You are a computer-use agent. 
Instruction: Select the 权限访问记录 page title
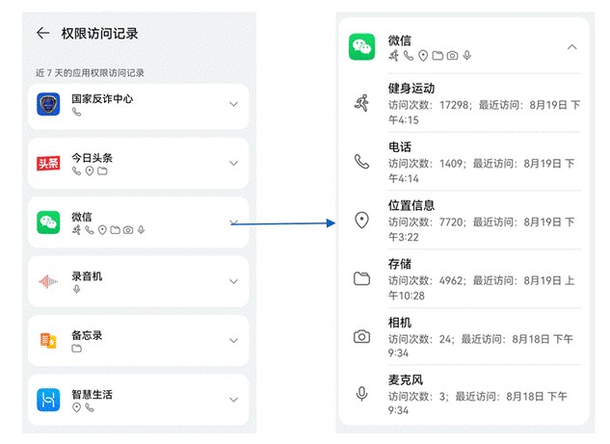tap(99, 34)
